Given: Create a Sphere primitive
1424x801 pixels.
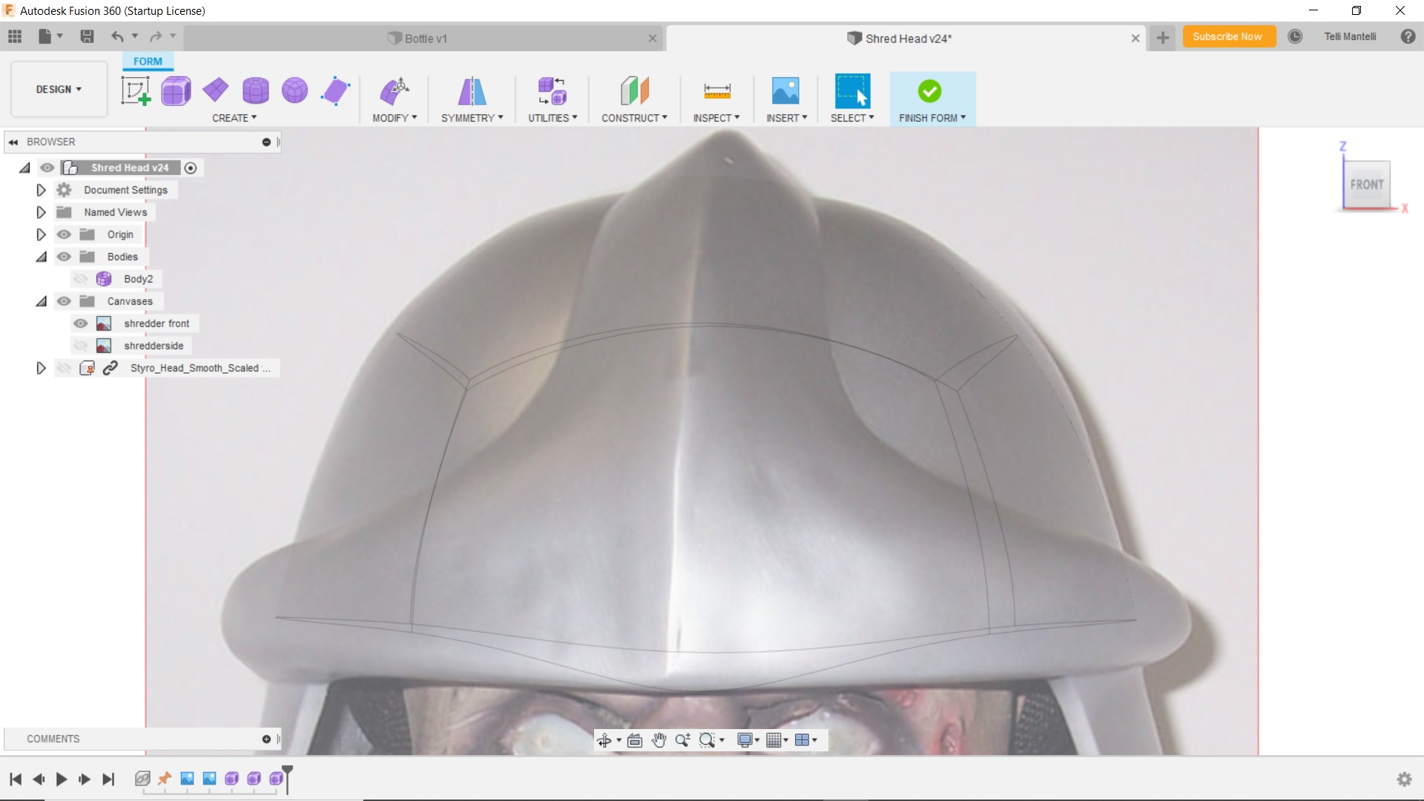Looking at the screenshot, I should (x=295, y=90).
